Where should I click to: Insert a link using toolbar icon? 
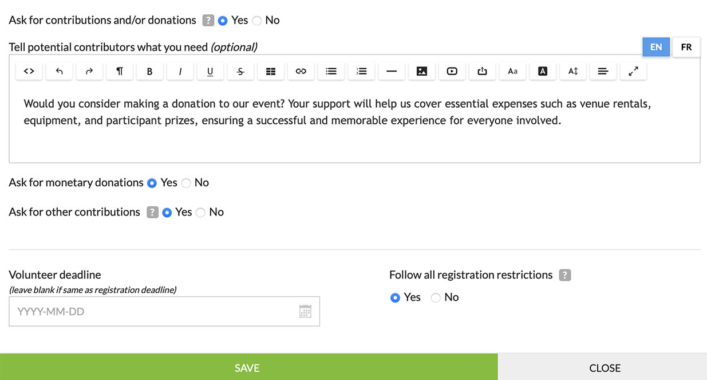[301, 71]
